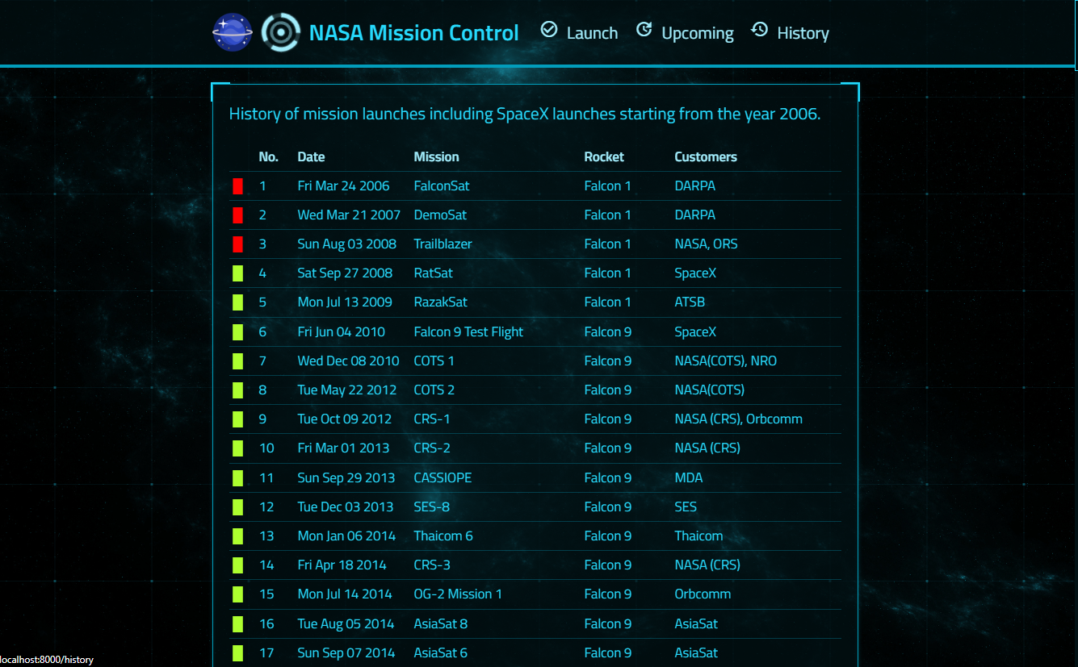The height and width of the screenshot is (667, 1078).
Task: Open the Launch page
Action: tap(592, 33)
